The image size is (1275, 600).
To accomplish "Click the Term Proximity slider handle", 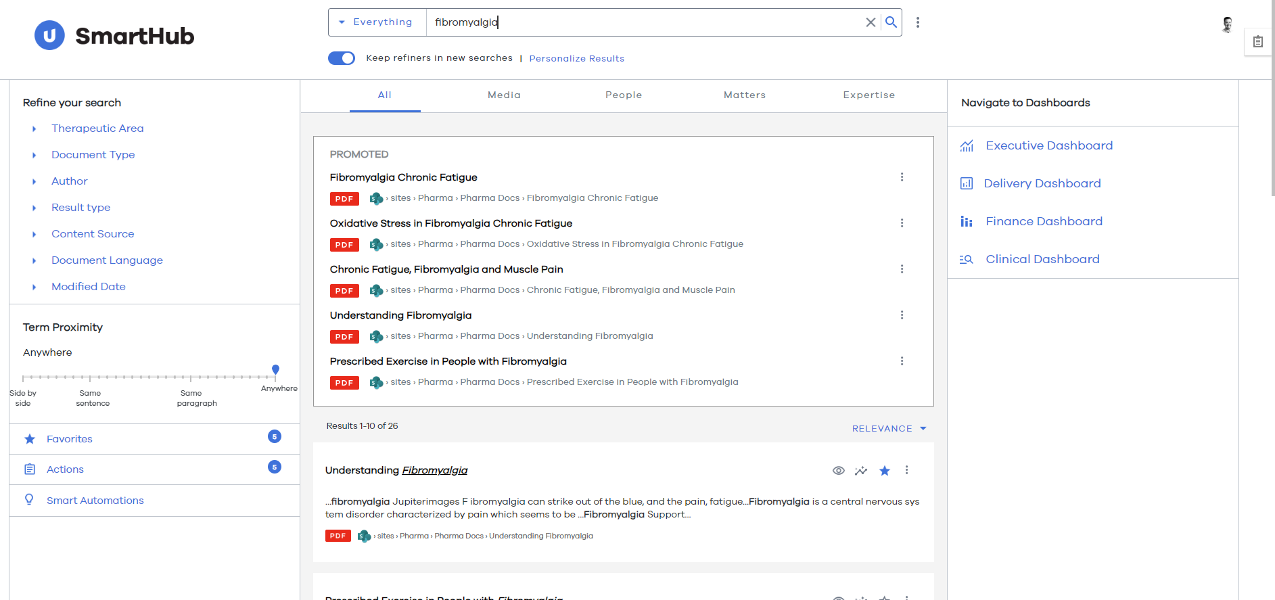I will 275,369.
